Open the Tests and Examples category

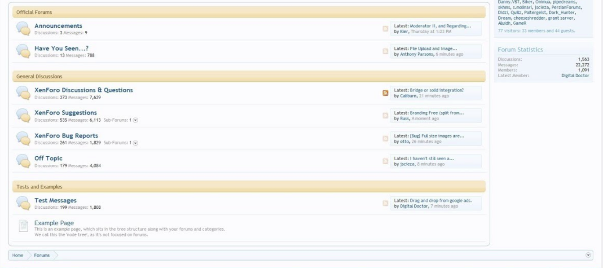39,187
